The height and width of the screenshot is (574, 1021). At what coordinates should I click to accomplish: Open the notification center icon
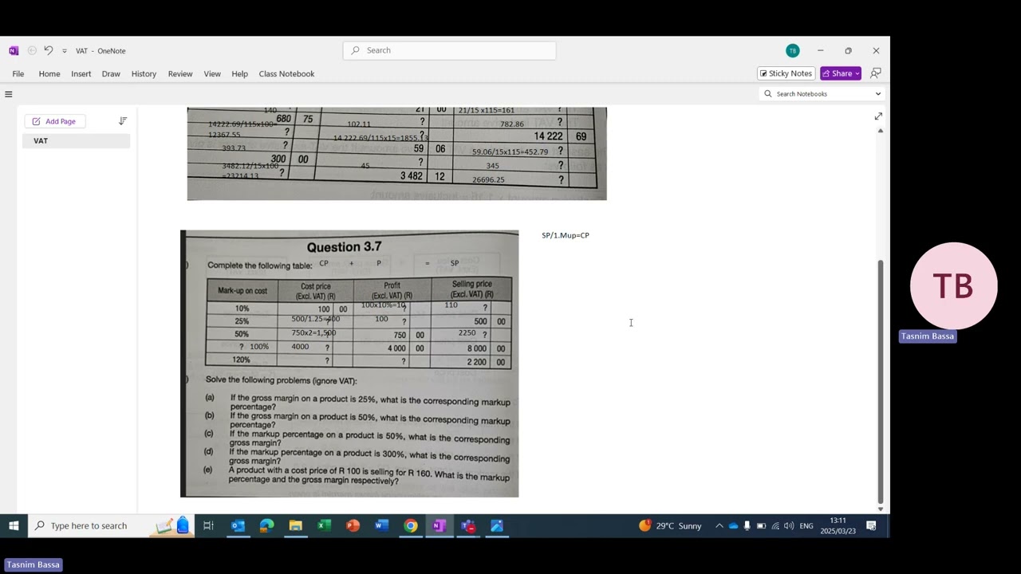(x=871, y=525)
